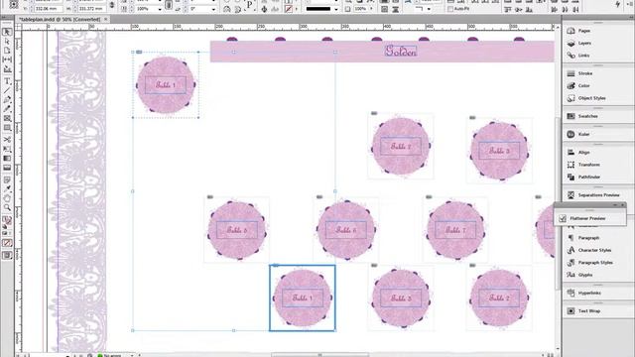Click Apply None swatch in toolbox
Image resolution: width=635 pixels, height=357 pixels.
[x=7, y=243]
